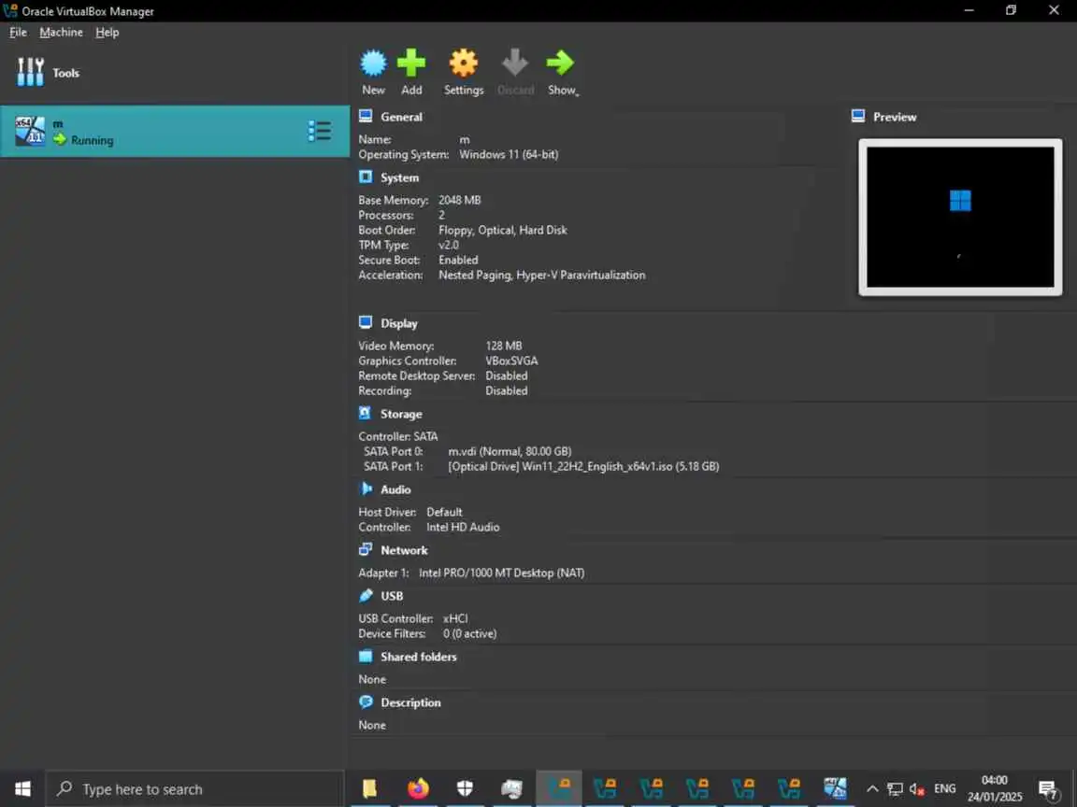
Task: Click the muted volume tray icon
Action: pyautogui.click(x=917, y=788)
